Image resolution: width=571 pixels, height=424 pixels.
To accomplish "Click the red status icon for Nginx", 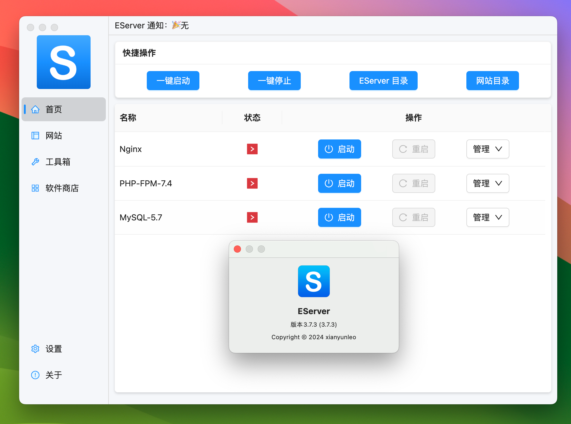I will (x=252, y=149).
